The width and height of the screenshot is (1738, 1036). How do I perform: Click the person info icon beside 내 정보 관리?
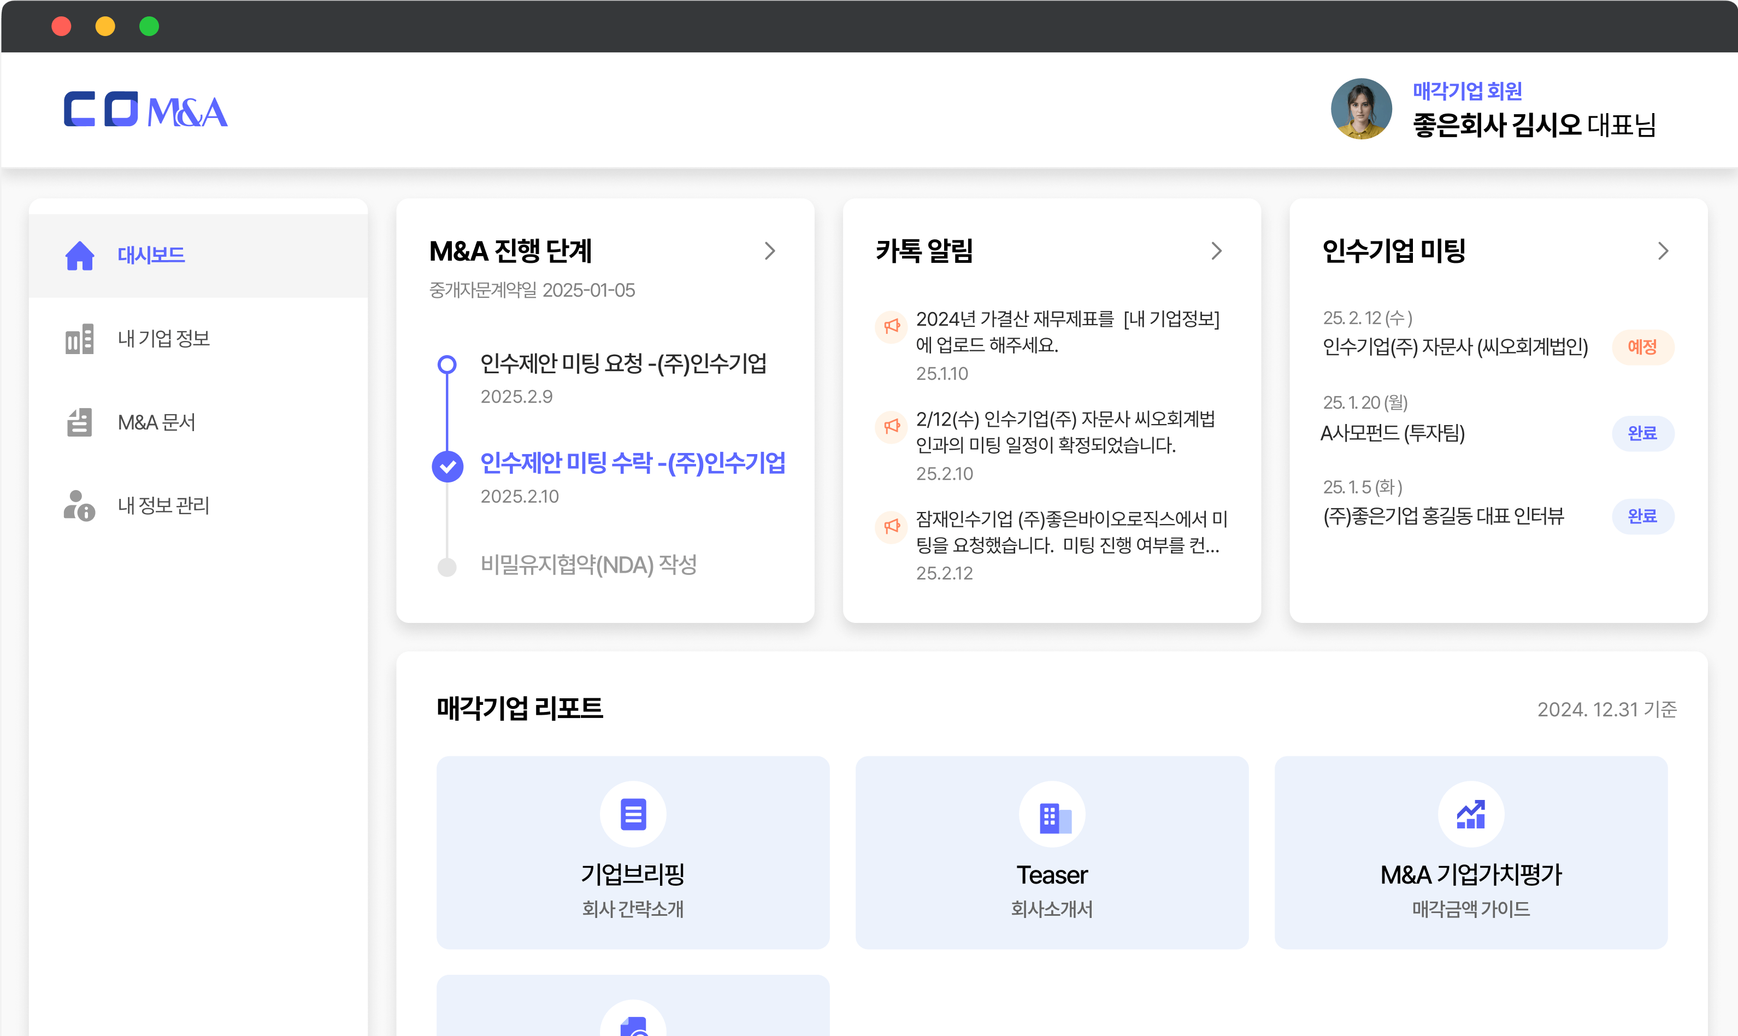point(80,505)
